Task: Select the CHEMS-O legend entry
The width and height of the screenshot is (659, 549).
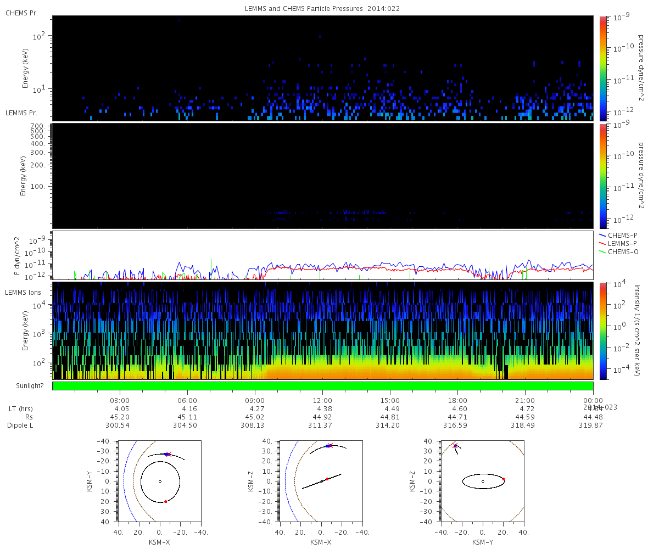Action: pos(622,251)
